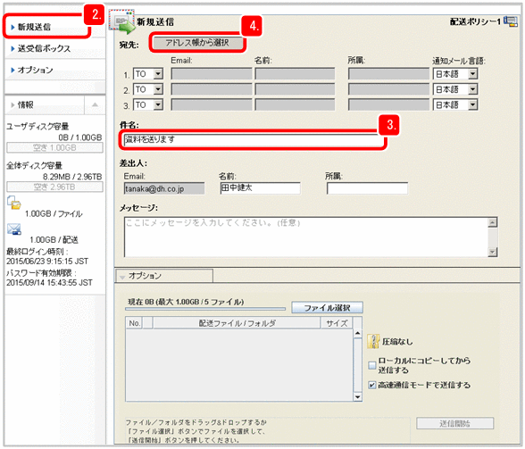
Task: Click the delivery size limit mail icon
Action: pyautogui.click(x=14, y=229)
